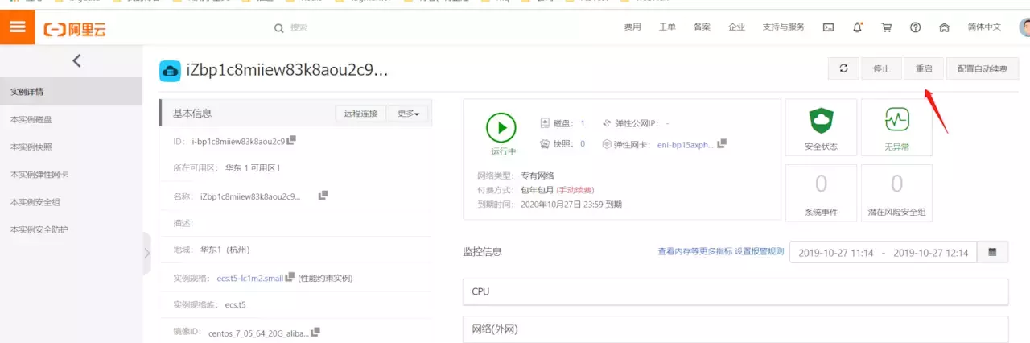Open the 简体中文 language selector
The width and height of the screenshot is (1030, 343).
coord(984,27)
